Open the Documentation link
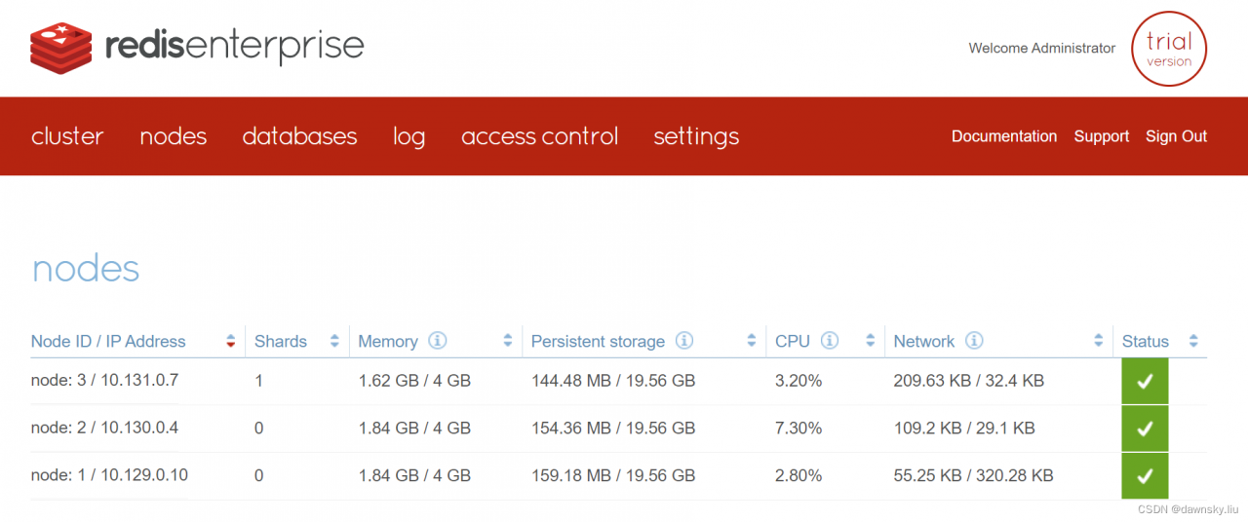 coord(1003,136)
